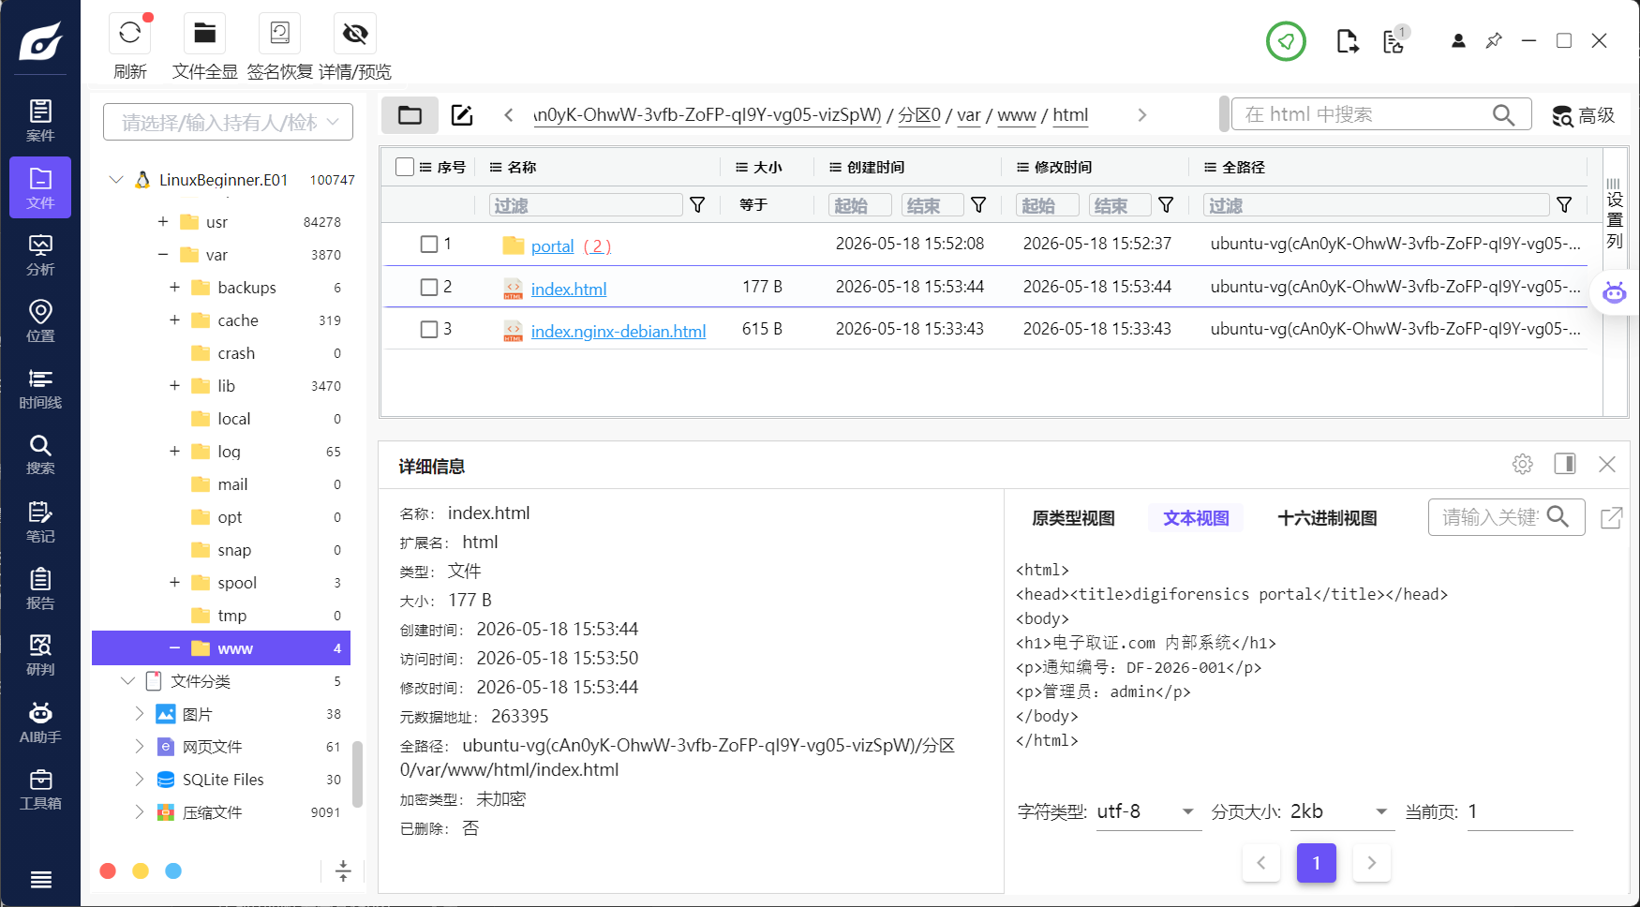1640x907 pixels.
Task: Expand the 图片 images category
Action: [x=139, y=713]
